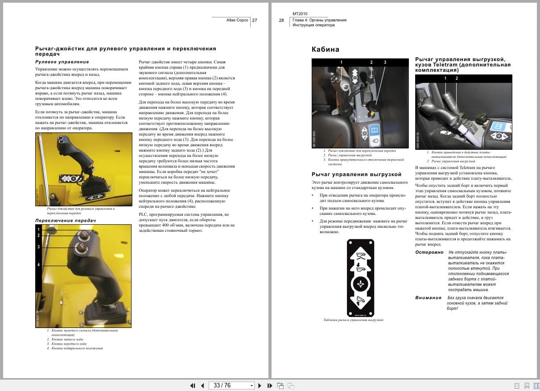The image size is (540, 391).
Task: Switch to single page view
Action: point(516,386)
